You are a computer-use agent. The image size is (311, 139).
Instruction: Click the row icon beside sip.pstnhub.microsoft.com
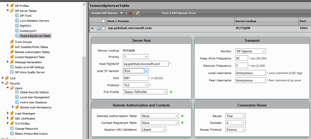[99, 28]
